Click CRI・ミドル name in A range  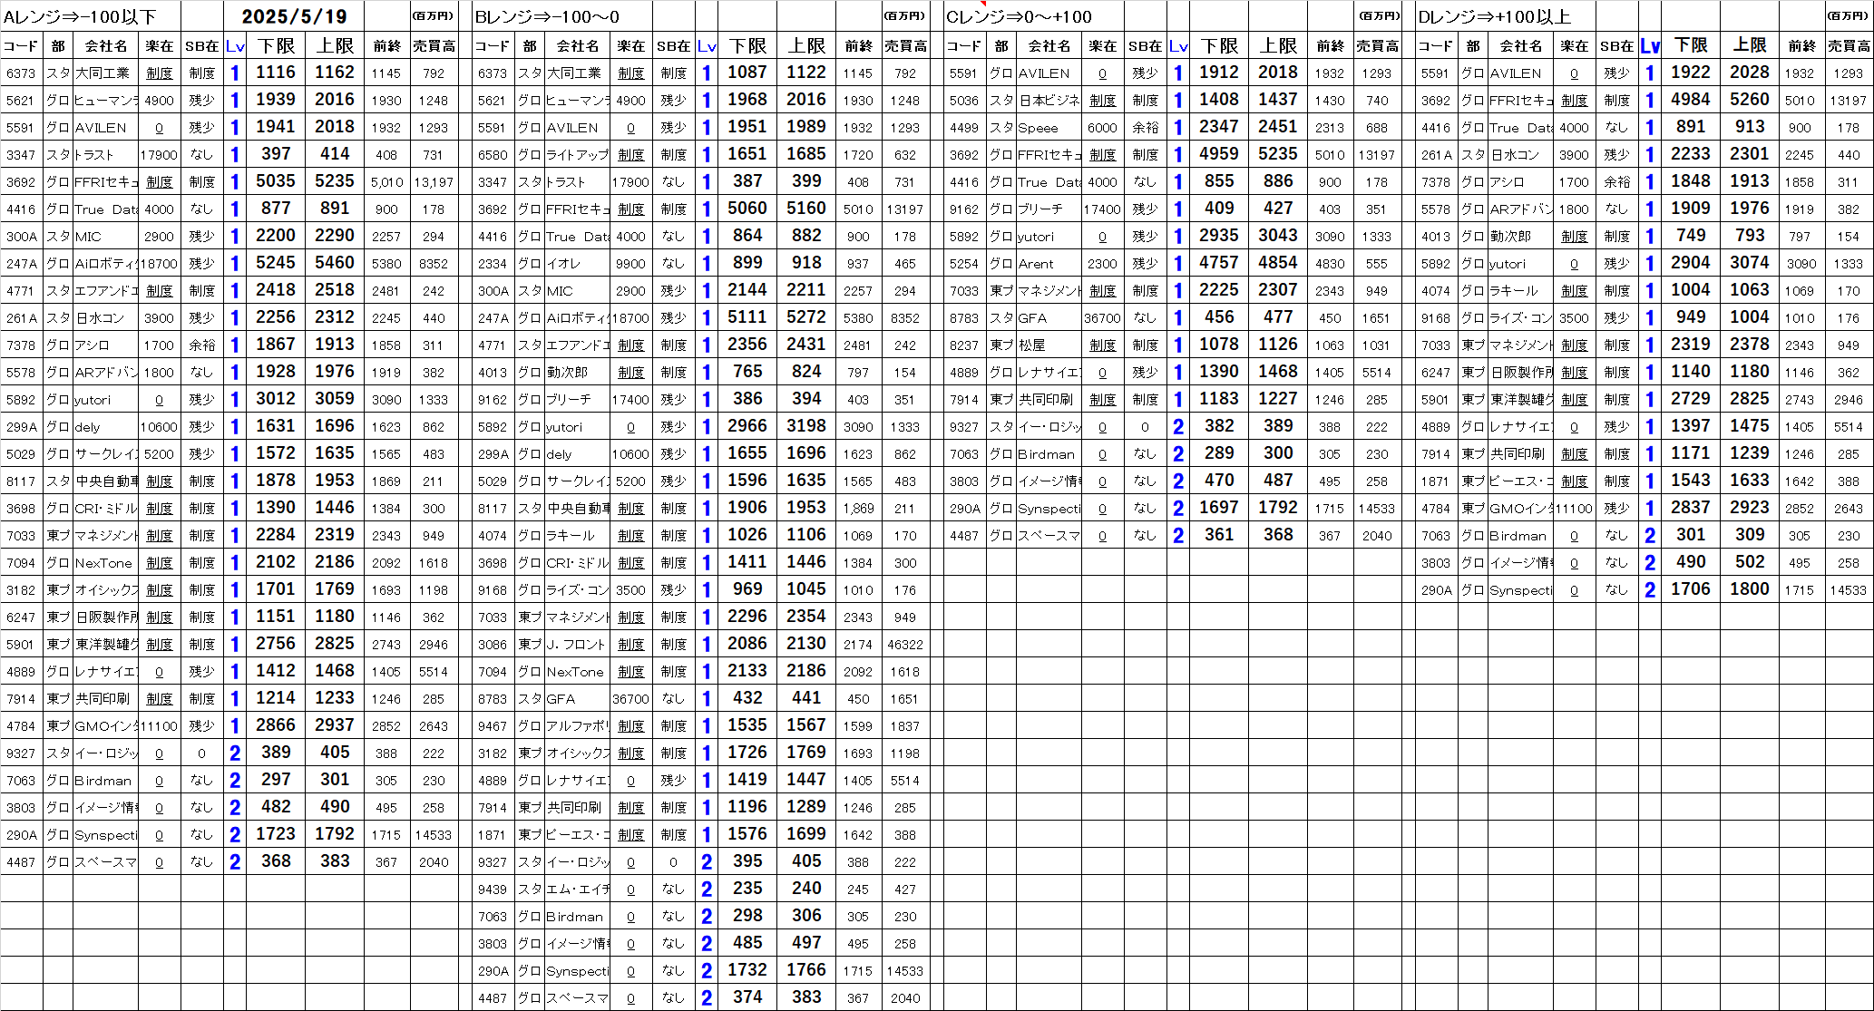coord(106,509)
